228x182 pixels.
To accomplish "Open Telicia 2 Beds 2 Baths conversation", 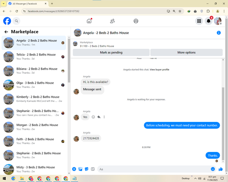I will (34, 57).
